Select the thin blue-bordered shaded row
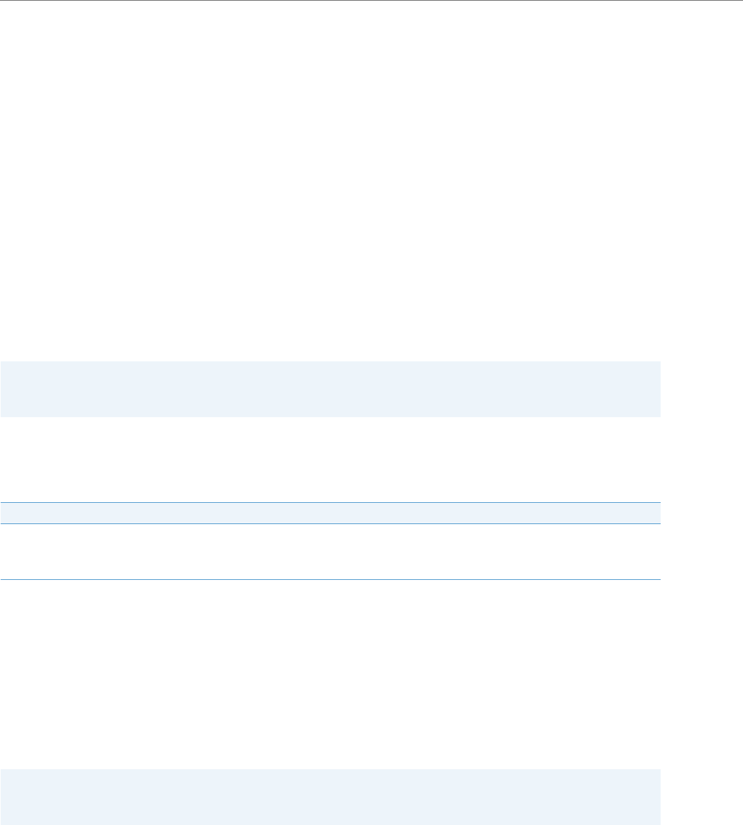 [331, 513]
